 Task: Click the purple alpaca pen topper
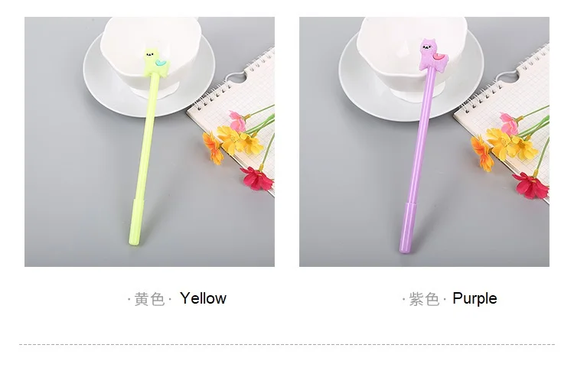432,55
